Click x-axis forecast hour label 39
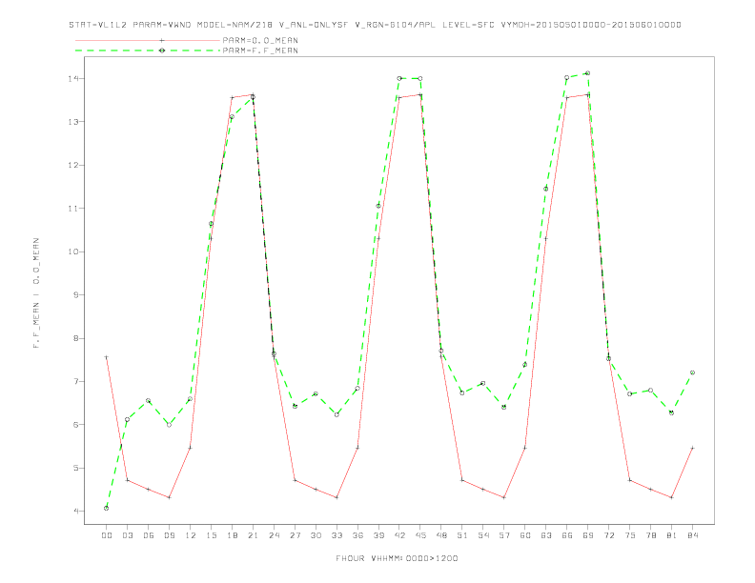755x583 pixels. 378,535
